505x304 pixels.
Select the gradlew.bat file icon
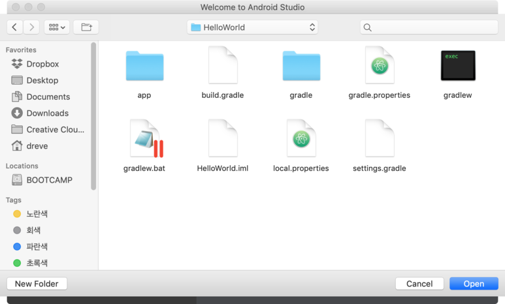coord(147,138)
